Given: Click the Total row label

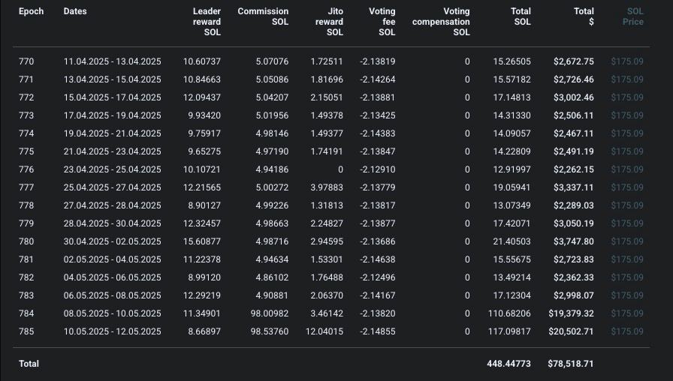Looking at the screenshot, I should point(29,364).
